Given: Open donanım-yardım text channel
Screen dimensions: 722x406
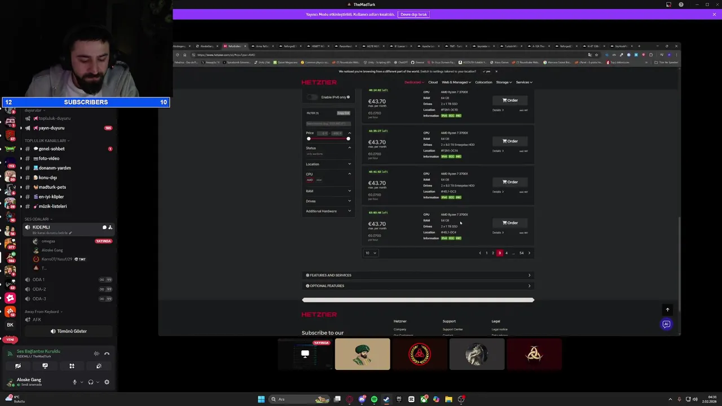Looking at the screenshot, I should click(x=68, y=168).
